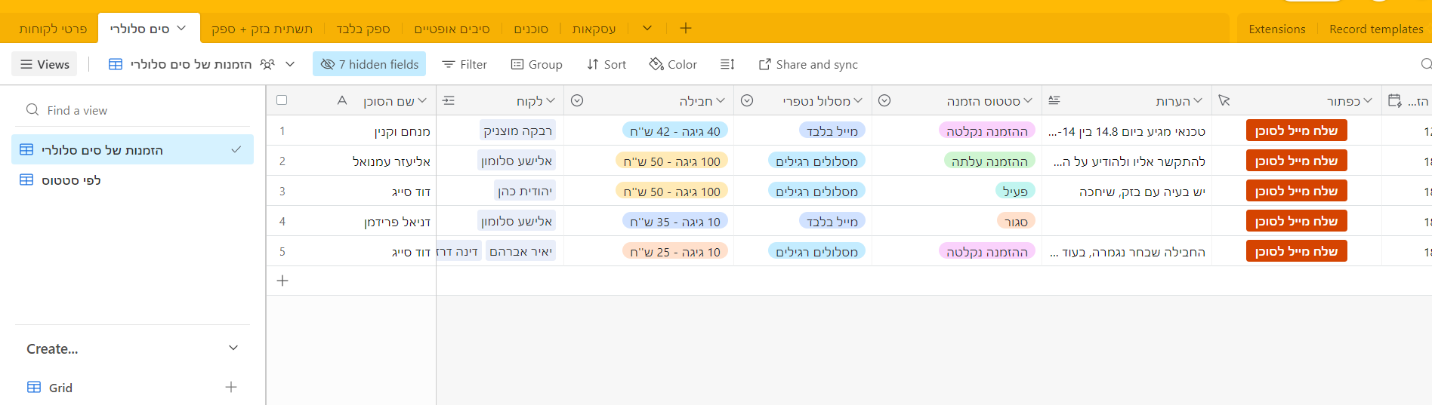Click the רבקה מוצניק linked customer chip
Viewport: 1432px width, 405px height.
(517, 130)
